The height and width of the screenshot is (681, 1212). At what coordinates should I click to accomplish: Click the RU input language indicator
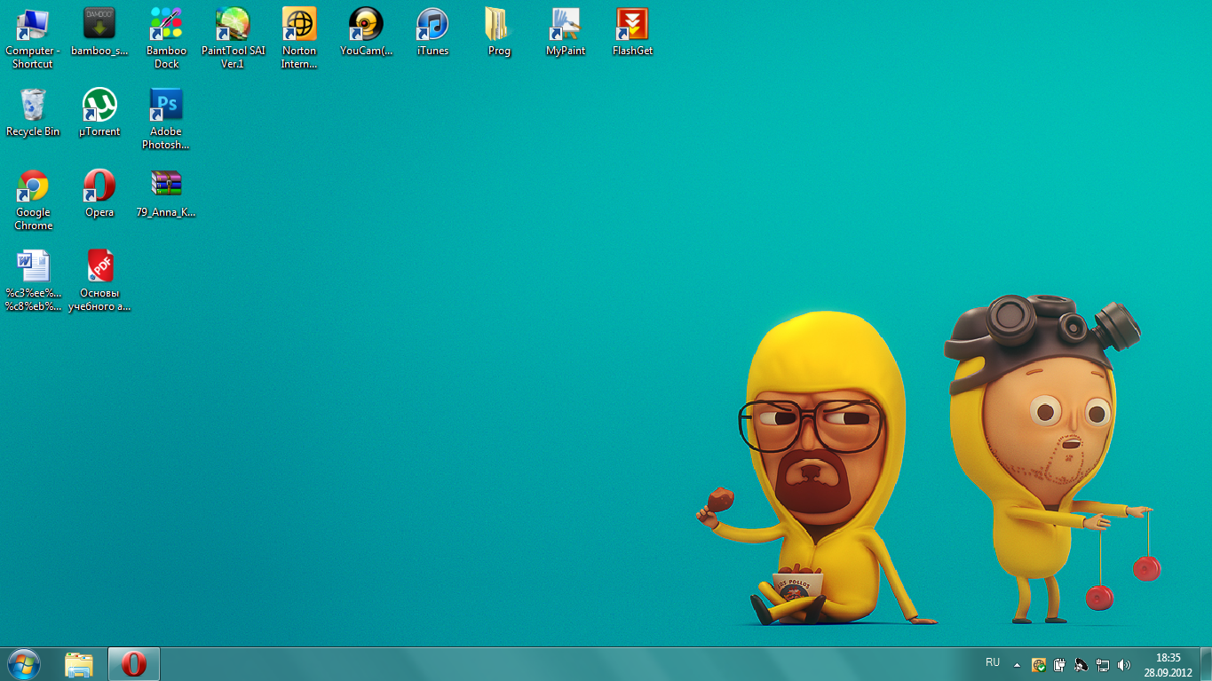click(993, 663)
